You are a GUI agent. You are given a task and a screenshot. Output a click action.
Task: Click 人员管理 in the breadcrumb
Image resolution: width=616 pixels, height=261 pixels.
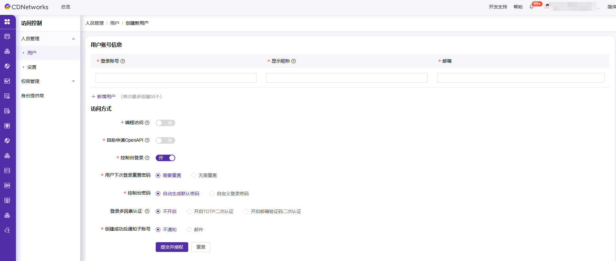[x=95, y=23]
